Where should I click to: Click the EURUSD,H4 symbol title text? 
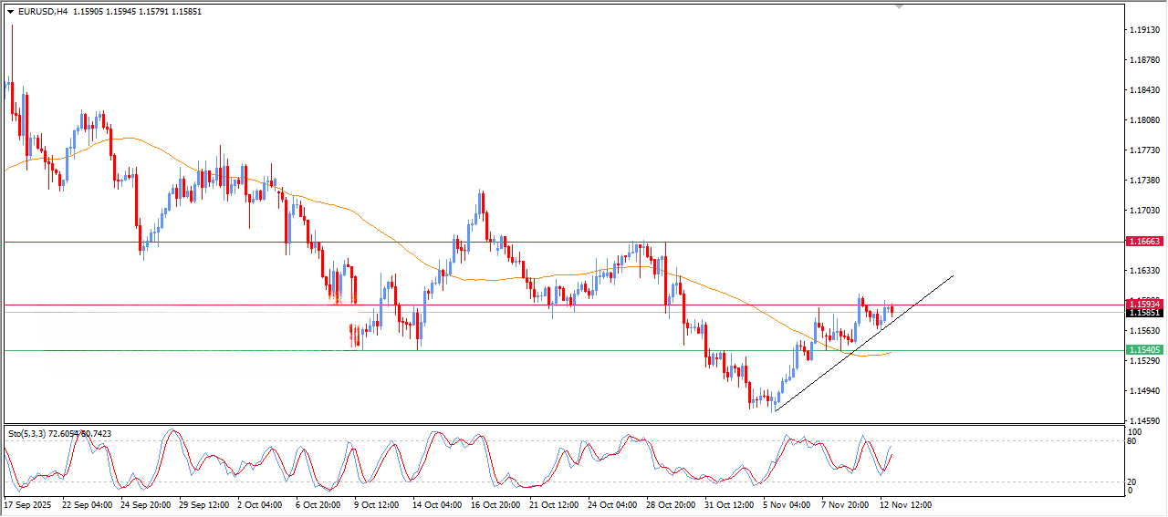[x=43, y=12]
